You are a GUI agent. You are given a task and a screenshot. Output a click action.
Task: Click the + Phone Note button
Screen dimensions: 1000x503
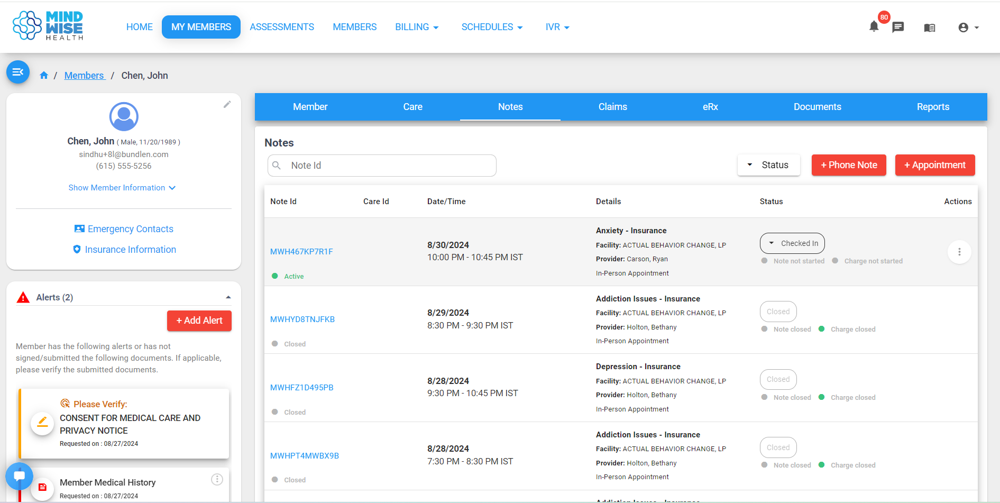[848, 164]
